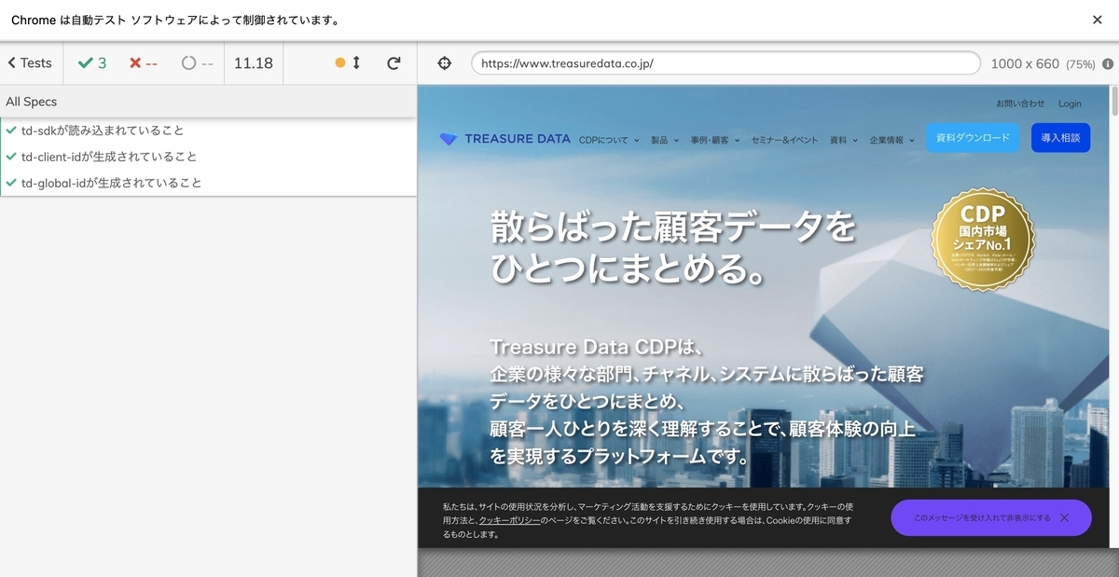1119x577 pixels.
Task: Click the 資料ダウンロード button
Action: [973, 137]
